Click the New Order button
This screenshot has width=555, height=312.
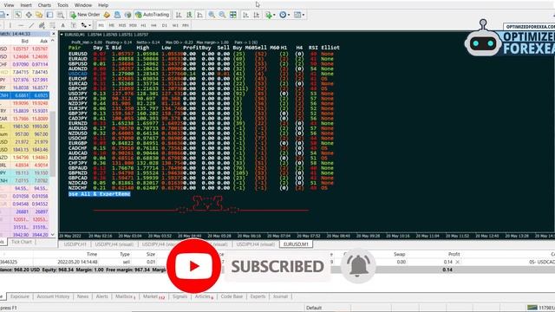click(85, 15)
